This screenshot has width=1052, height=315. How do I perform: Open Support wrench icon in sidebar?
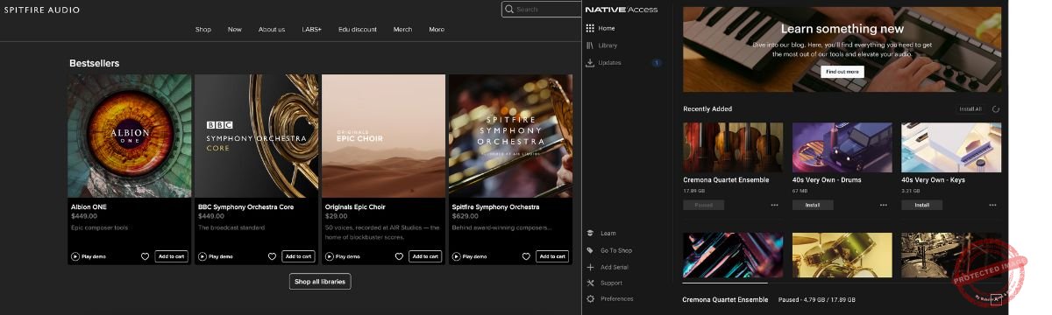tap(590, 283)
